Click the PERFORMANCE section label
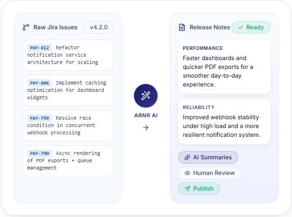 tap(203, 48)
